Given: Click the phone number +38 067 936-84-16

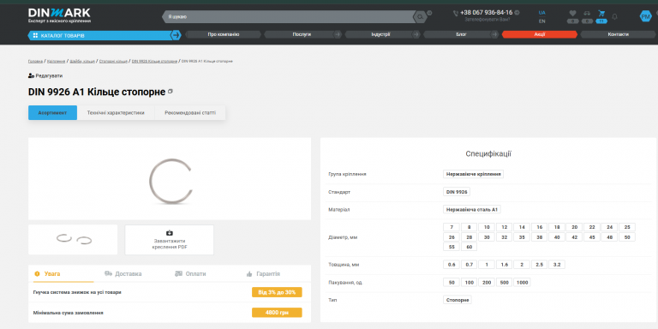Looking at the screenshot, I should point(486,13).
